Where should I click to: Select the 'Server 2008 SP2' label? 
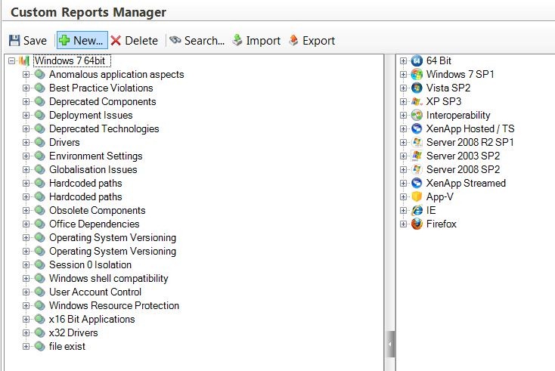tap(463, 169)
